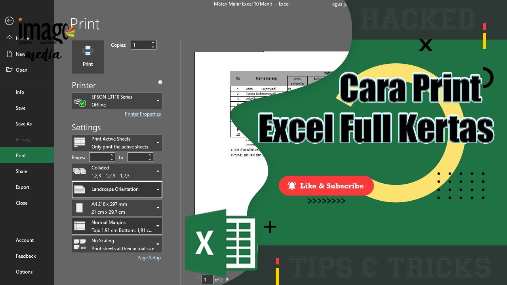Increase the copies count with up arrow
The width and height of the screenshot is (507, 285).
point(153,43)
